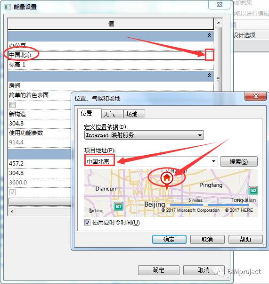Click the Beijing label on the map

pos(155,204)
